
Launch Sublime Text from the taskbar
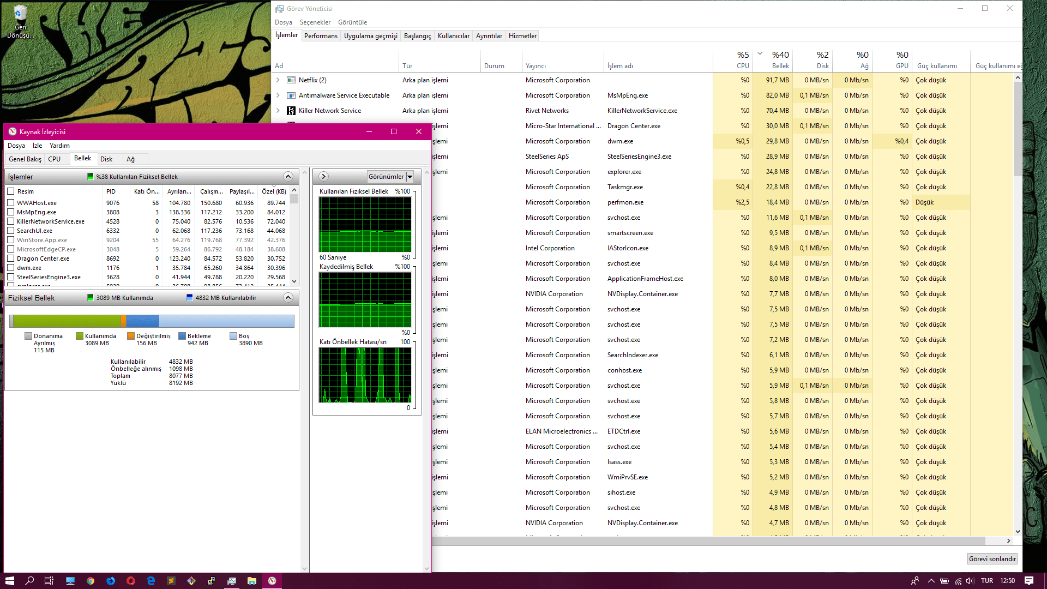pyautogui.click(x=171, y=581)
